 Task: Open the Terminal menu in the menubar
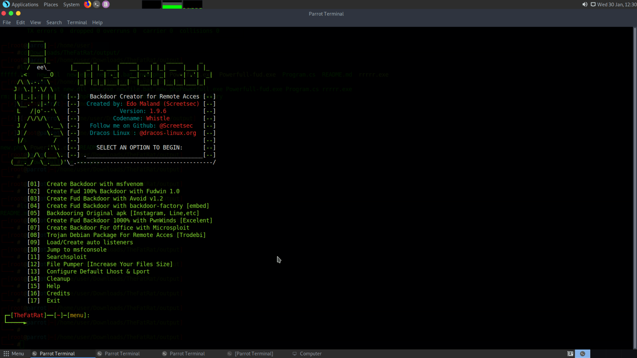pos(77,22)
